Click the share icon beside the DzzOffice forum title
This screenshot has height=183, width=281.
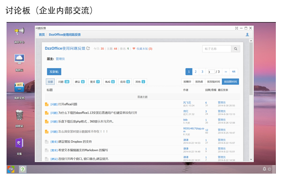coord(88,48)
